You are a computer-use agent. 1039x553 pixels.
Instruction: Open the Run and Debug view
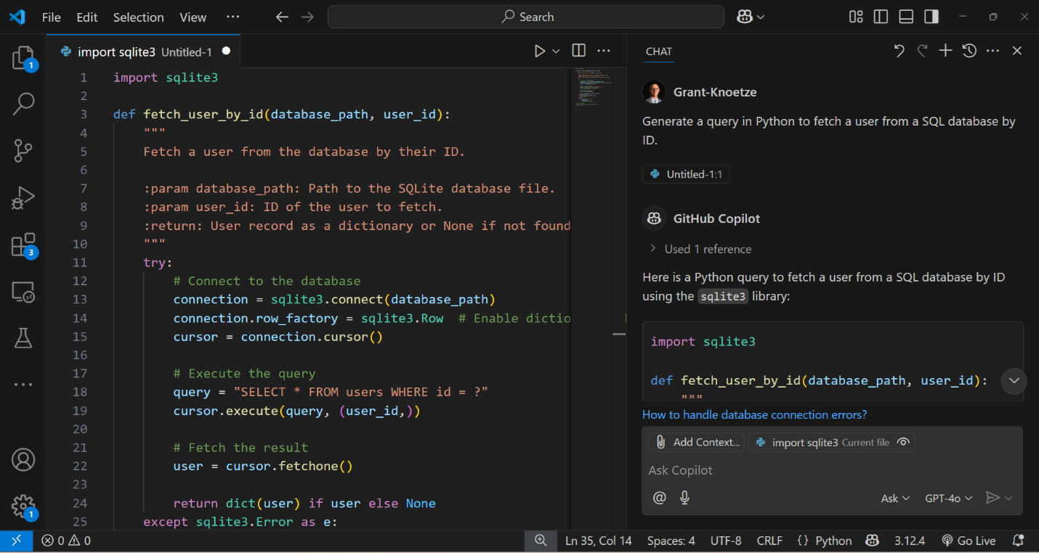pyautogui.click(x=23, y=197)
